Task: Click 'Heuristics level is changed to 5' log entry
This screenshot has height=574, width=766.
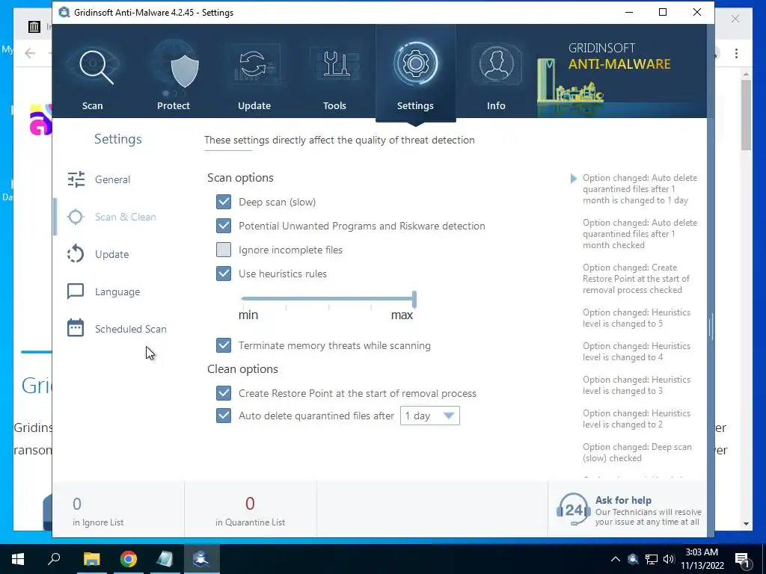Action: tap(637, 318)
